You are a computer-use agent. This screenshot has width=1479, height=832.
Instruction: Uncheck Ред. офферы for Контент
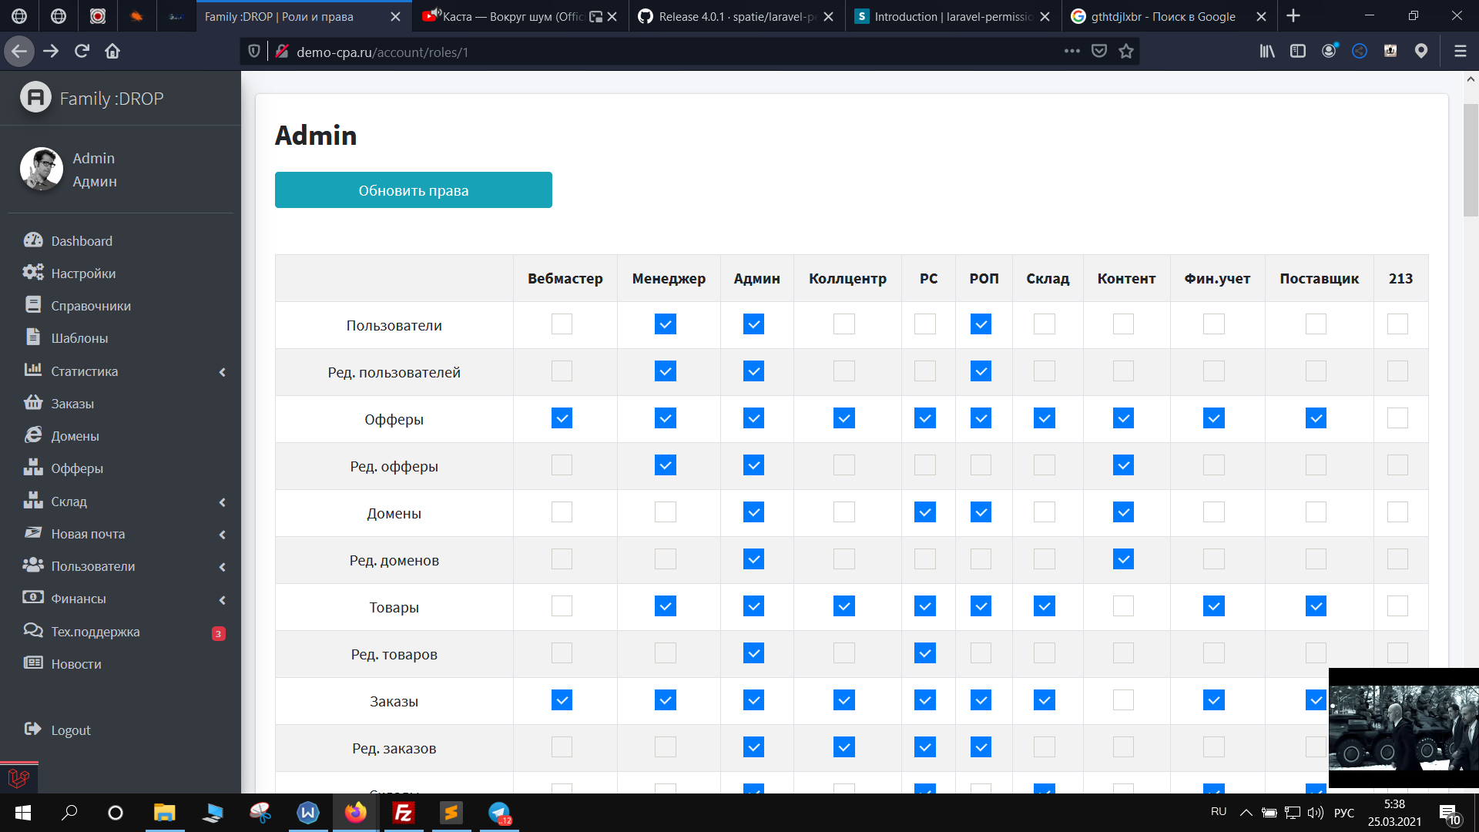tap(1123, 465)
